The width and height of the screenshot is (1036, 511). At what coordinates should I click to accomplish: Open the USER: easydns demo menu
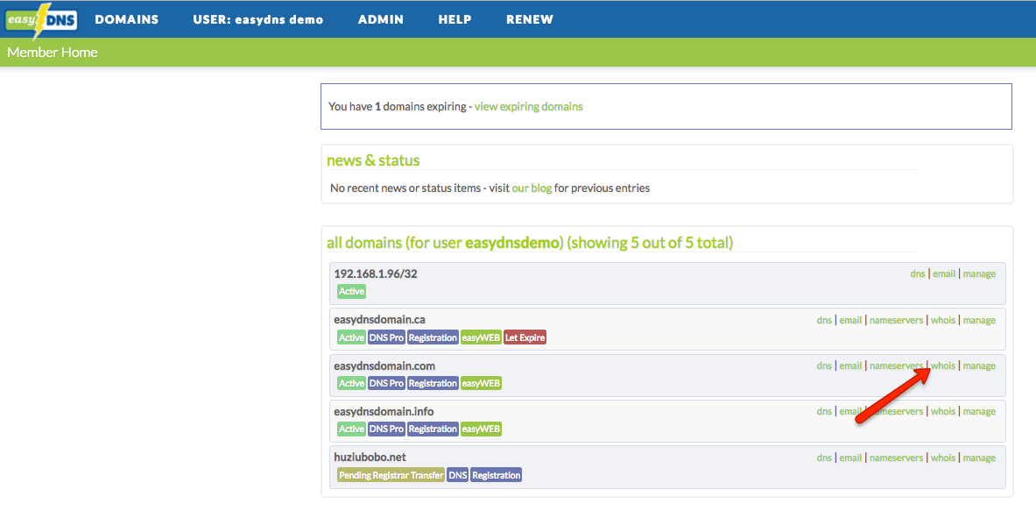coord(258,18)
